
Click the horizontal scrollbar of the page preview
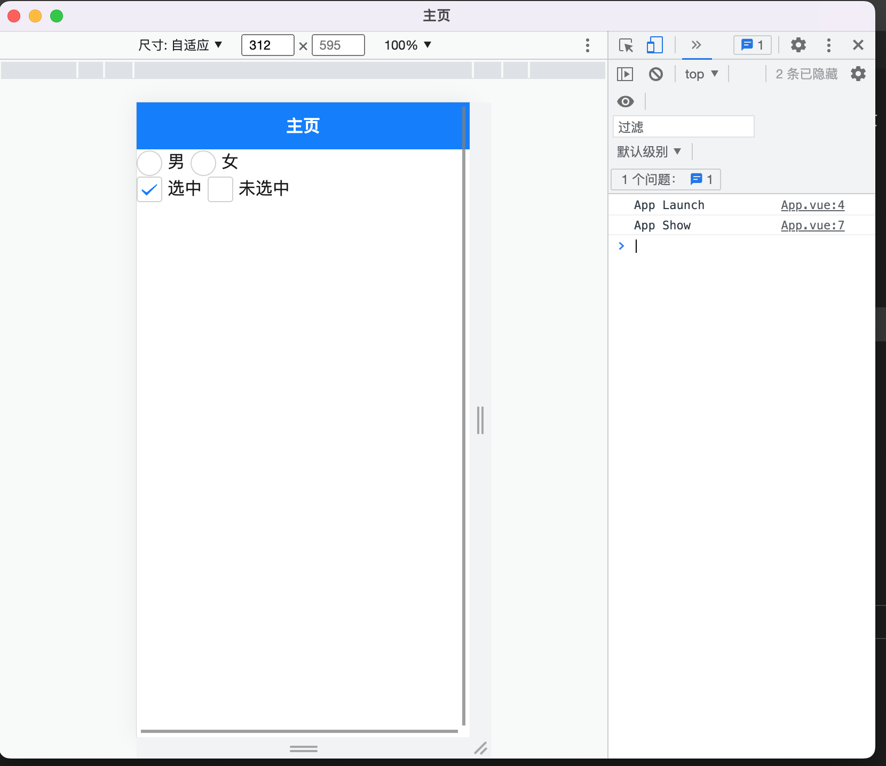tap(299, 731)
